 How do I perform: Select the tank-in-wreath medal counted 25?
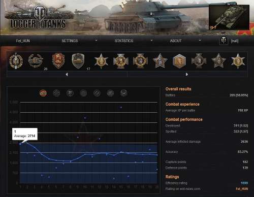36,61
